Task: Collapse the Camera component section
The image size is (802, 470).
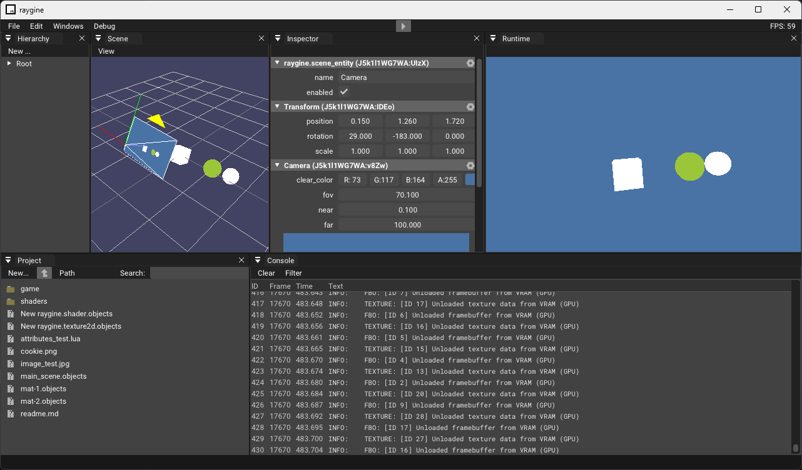Action: click(x=278, y=166)
